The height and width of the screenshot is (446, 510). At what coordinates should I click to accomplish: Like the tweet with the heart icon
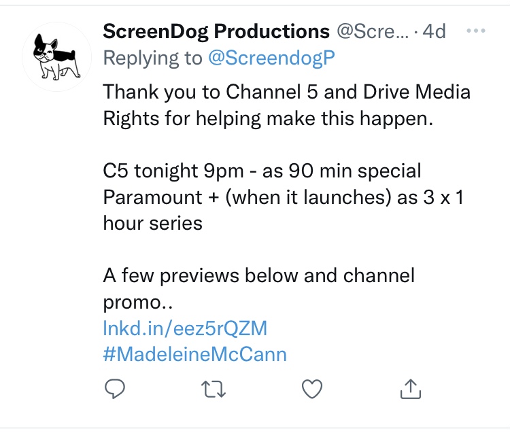click(x=311, y=388)
